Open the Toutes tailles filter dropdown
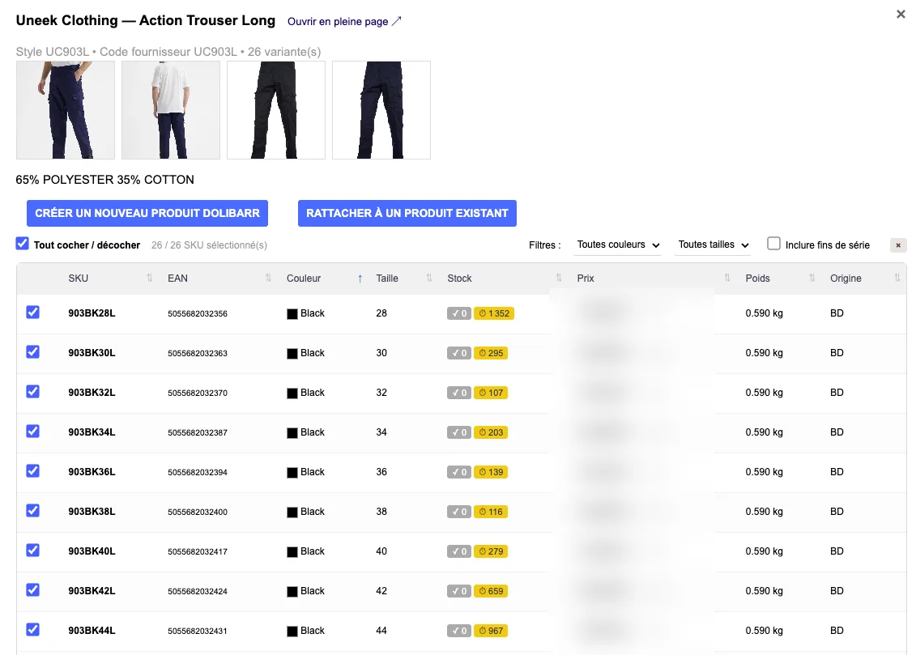Screen dimensions: 916x655 click(x=714, y=245)
